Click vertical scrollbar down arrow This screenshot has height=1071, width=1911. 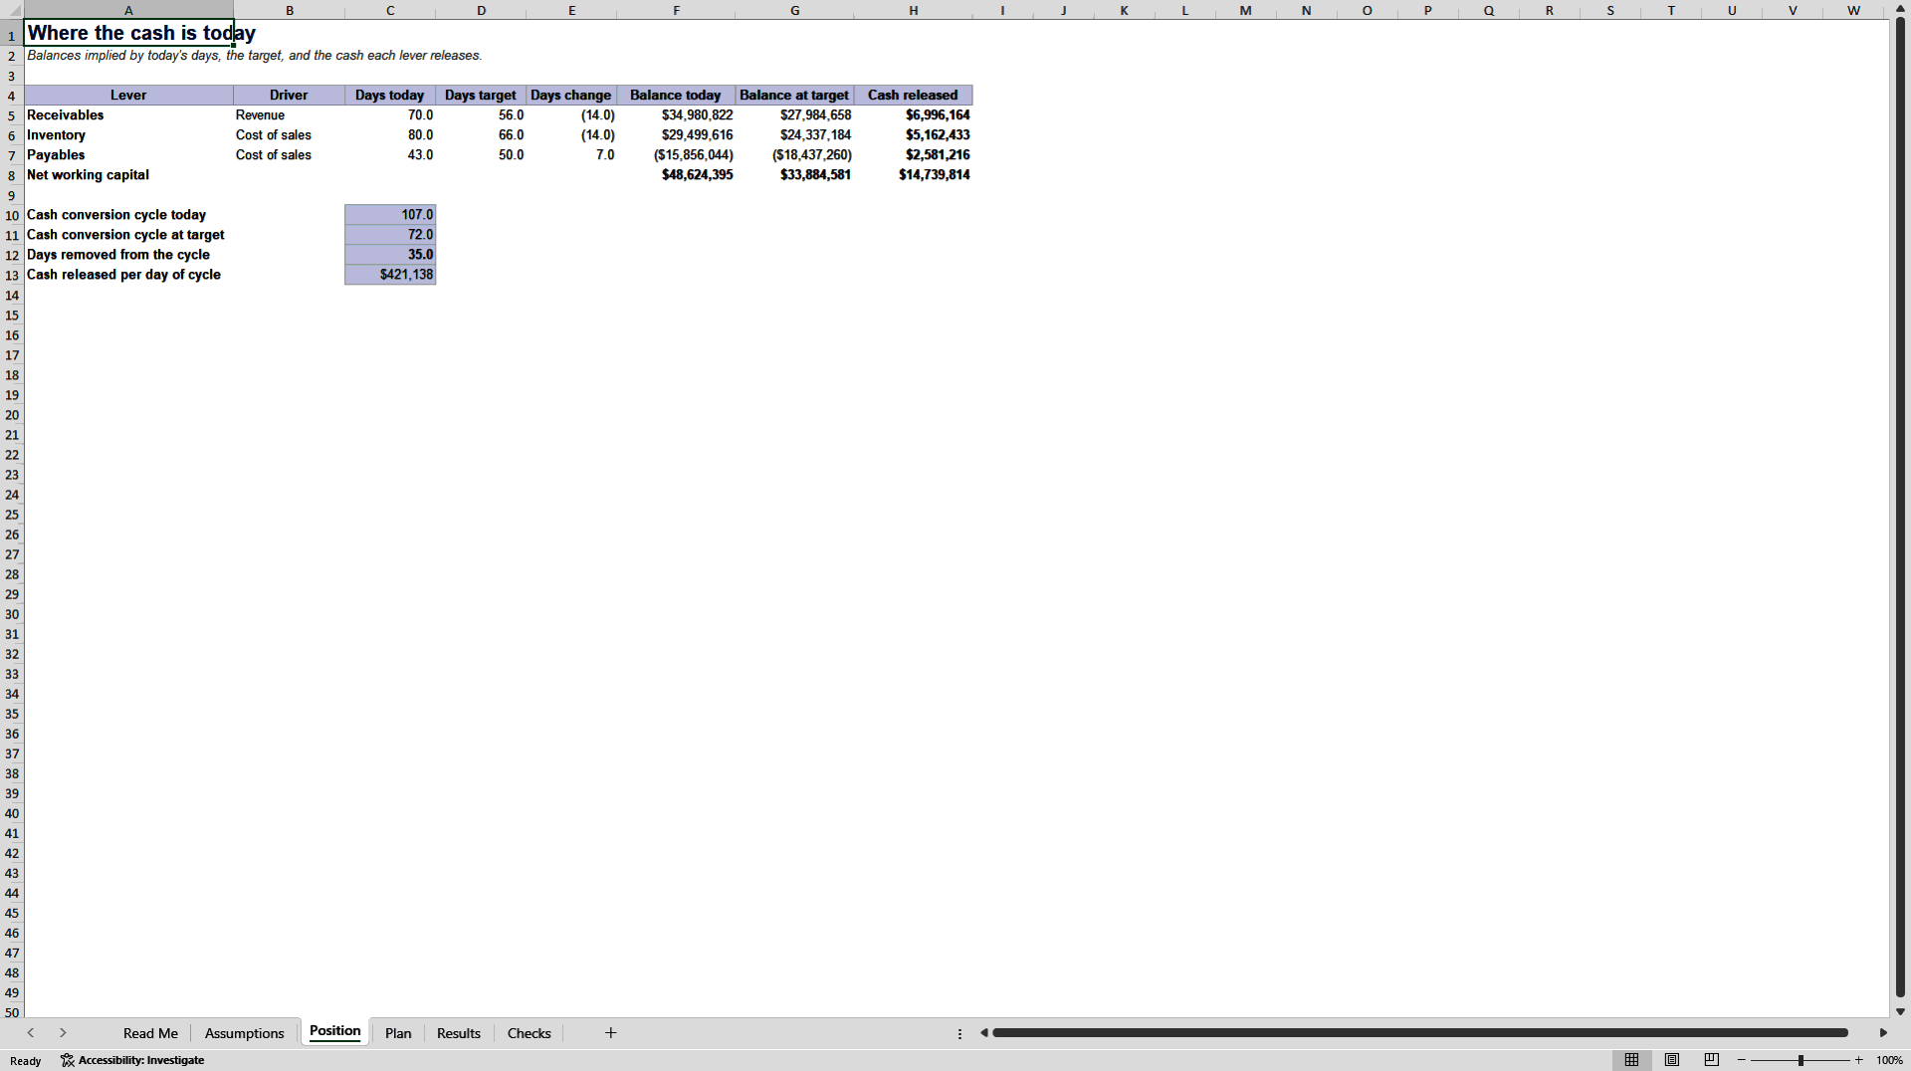1900,1011
